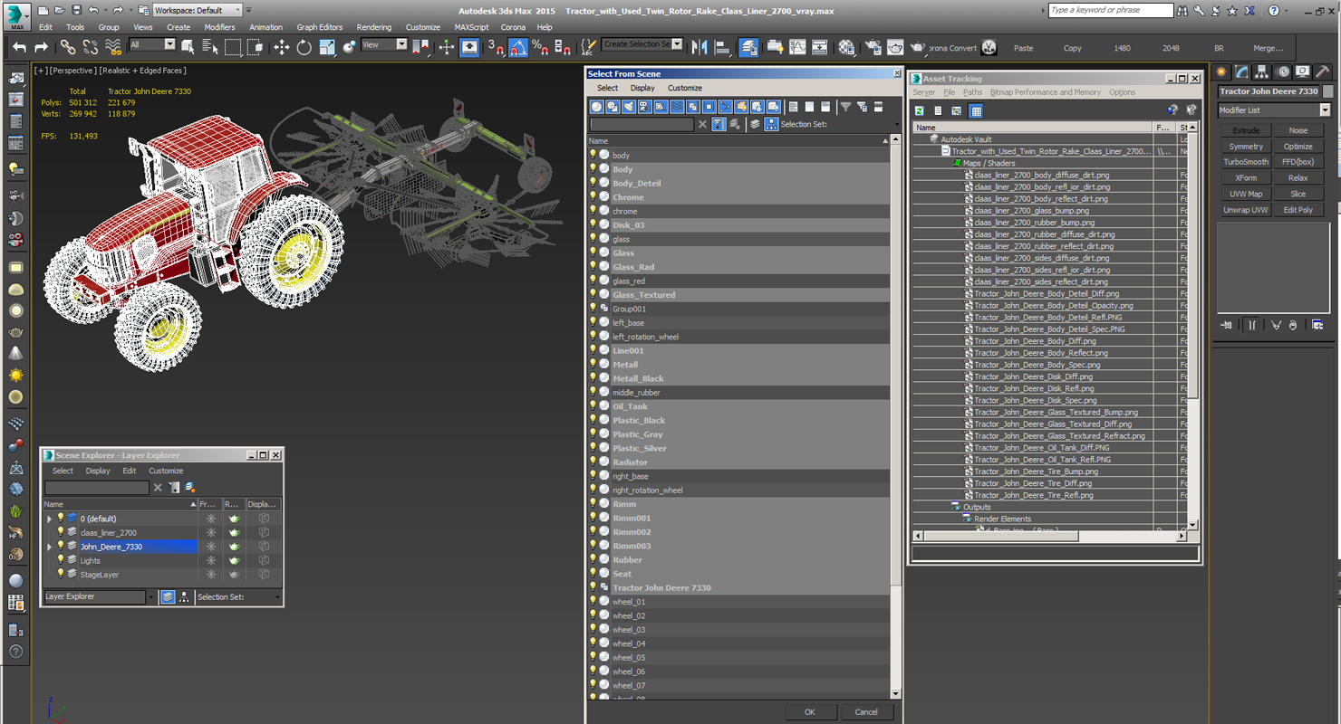Select the Select and Move tool
Viewport: 1341px width, 724px height.
[x=282, y=47]
